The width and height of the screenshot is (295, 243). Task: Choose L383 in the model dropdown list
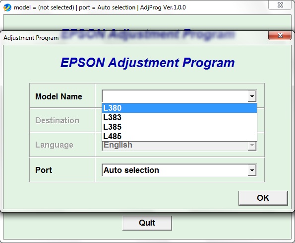tap(179, 117)
